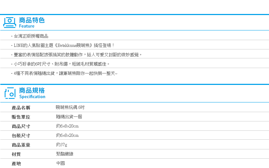Click the Feature section icon
The height and width of the screenshot is (168, 269).
tap(10, 23)
